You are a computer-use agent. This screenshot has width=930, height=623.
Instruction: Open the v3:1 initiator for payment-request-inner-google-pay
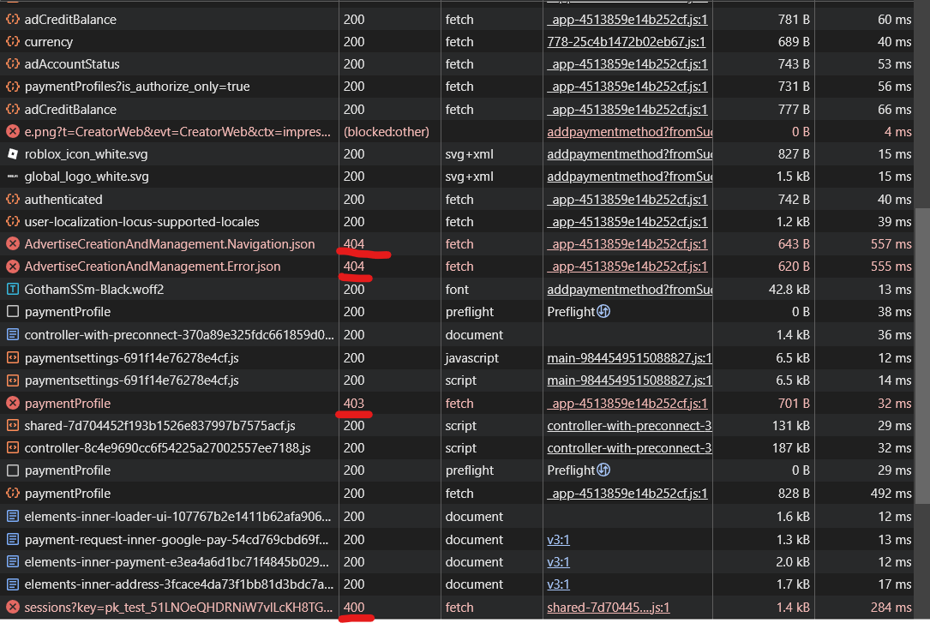[558, 540]
